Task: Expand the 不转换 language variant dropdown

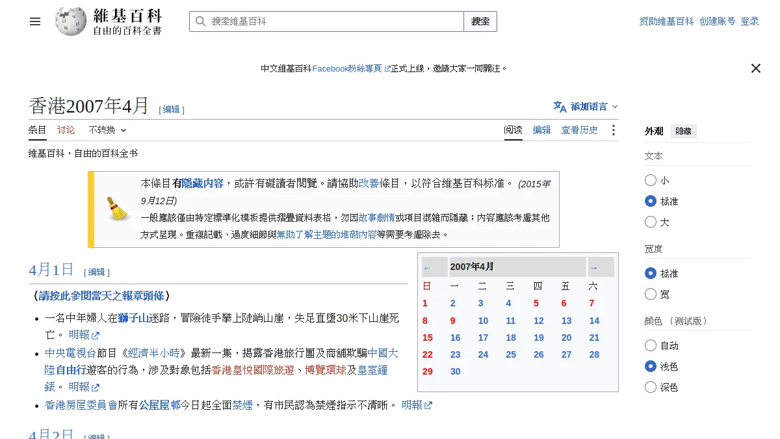Action: tap(107, 130)
